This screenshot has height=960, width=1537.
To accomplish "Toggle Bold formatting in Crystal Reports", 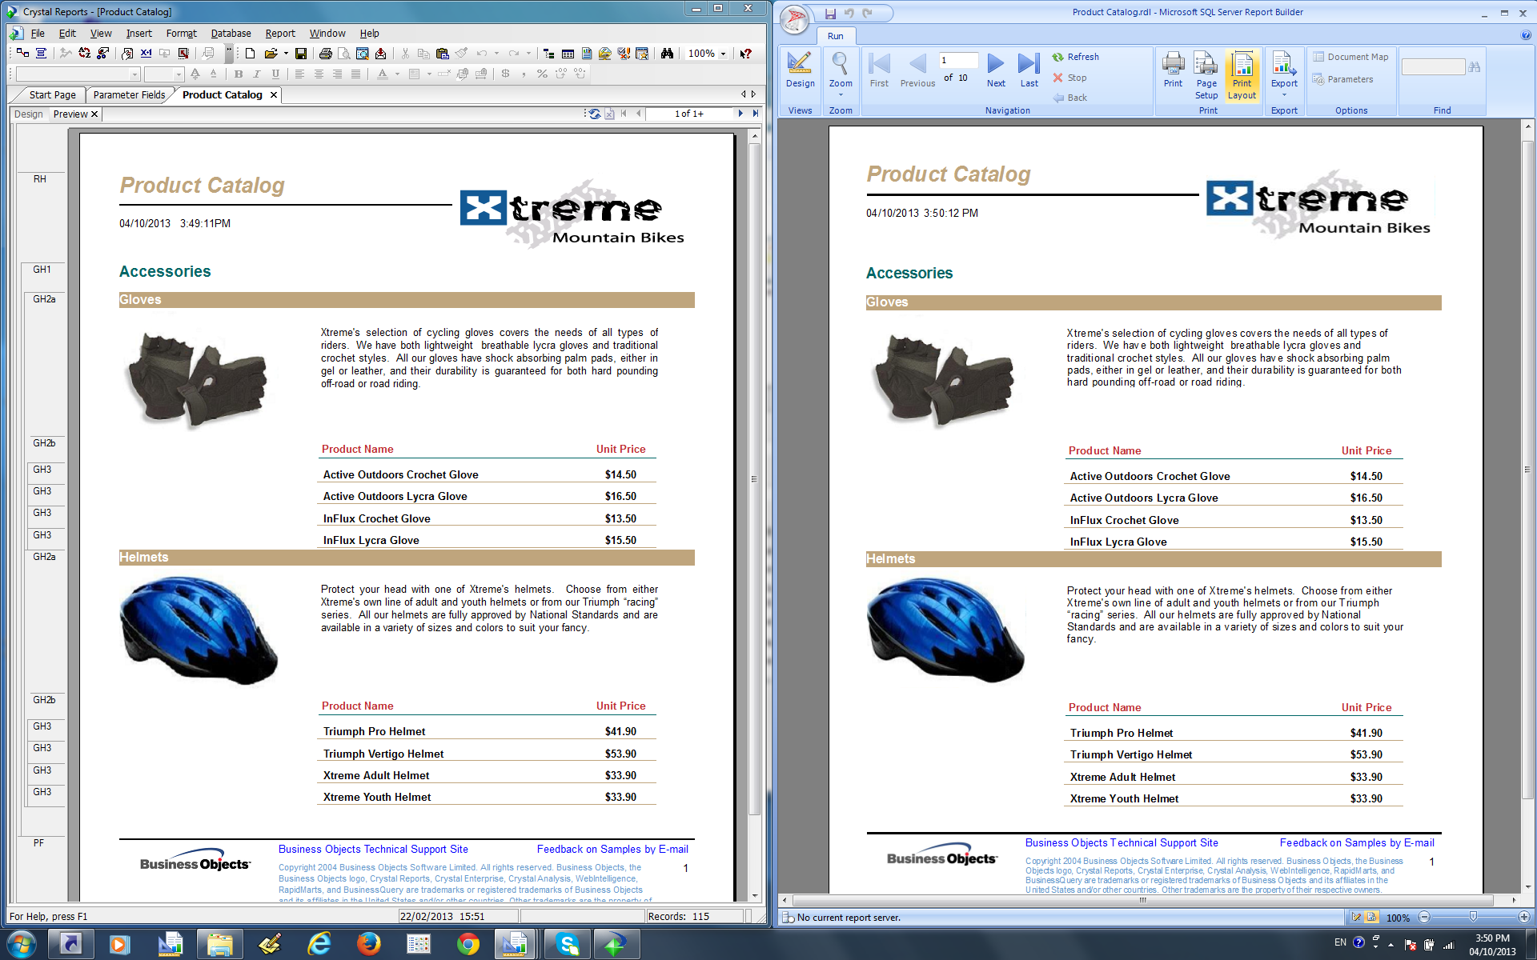I will 239,74.
